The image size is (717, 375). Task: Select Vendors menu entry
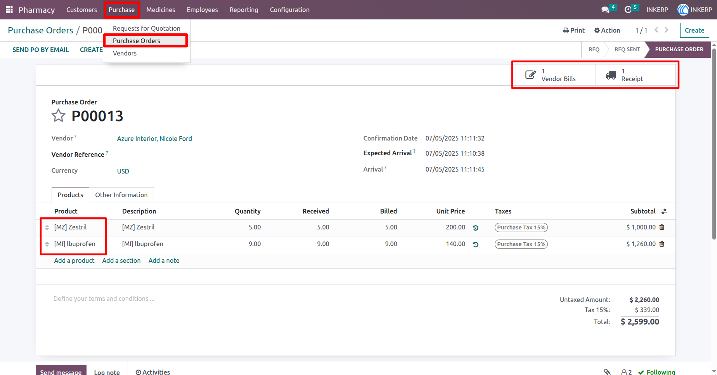point(146,53)
